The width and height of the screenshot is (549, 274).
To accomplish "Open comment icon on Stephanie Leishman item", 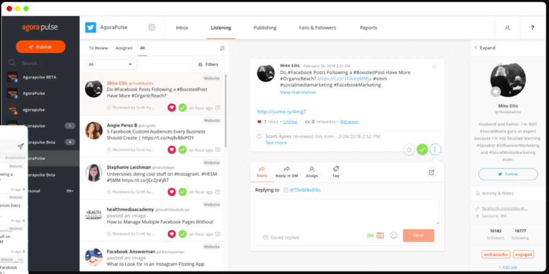I will click(x=218, y=191).
